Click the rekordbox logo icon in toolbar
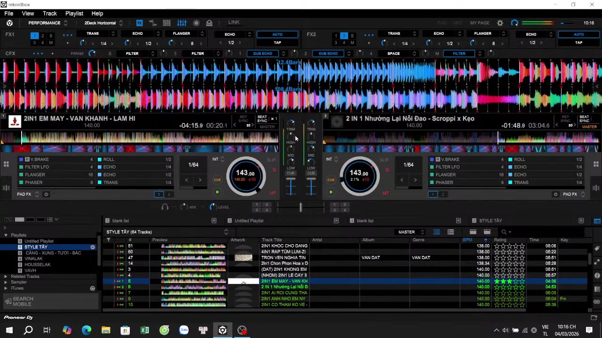The height and width of the screenshot is (338, 602). (9, 23)
